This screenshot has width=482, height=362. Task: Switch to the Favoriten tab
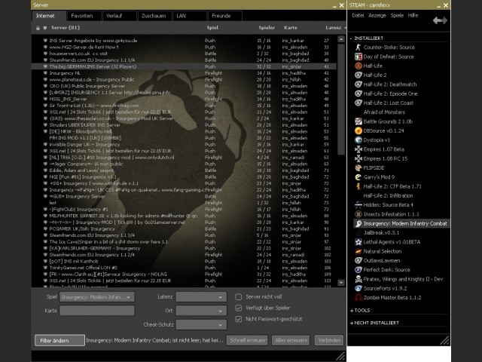click(84, 16)
